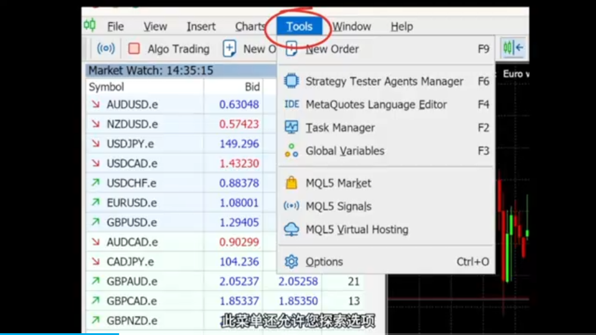Toggle the red Algo Trading square icon
596x335 pixels.
[x=134, y=49]
